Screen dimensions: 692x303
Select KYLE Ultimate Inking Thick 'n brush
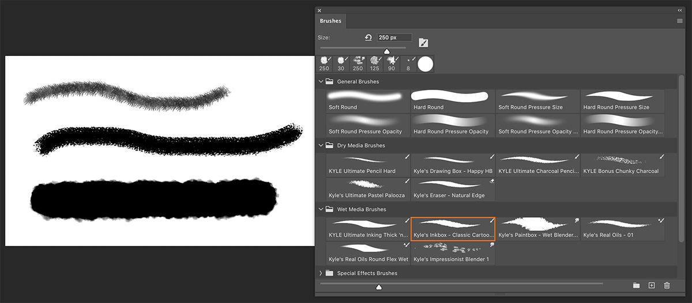(367, 229)
